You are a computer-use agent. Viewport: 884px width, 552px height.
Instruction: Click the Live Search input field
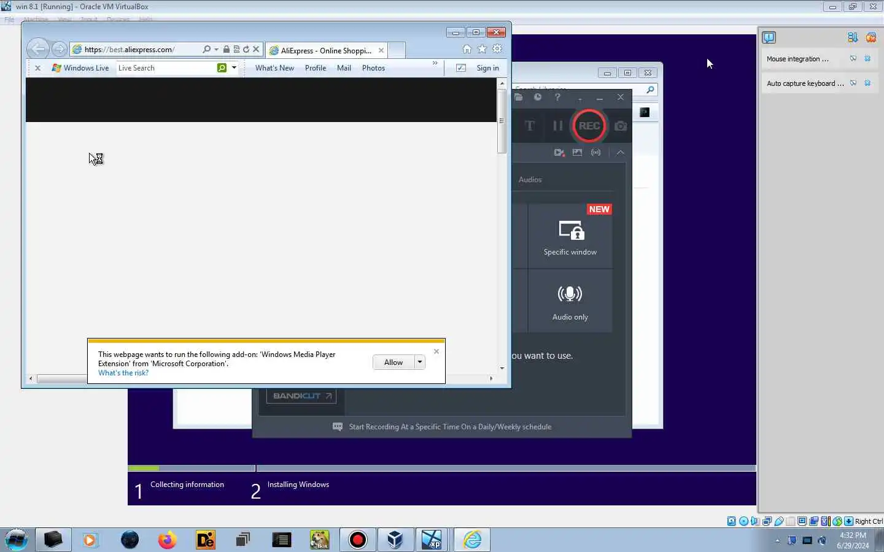pos(166,68)
